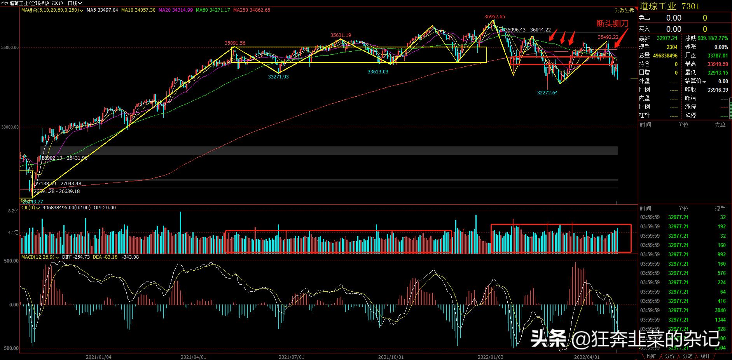Click the 35631.19 high price label
Viewport: 732px width, 360px height.
pyautogui.click(x=341, y=35)
